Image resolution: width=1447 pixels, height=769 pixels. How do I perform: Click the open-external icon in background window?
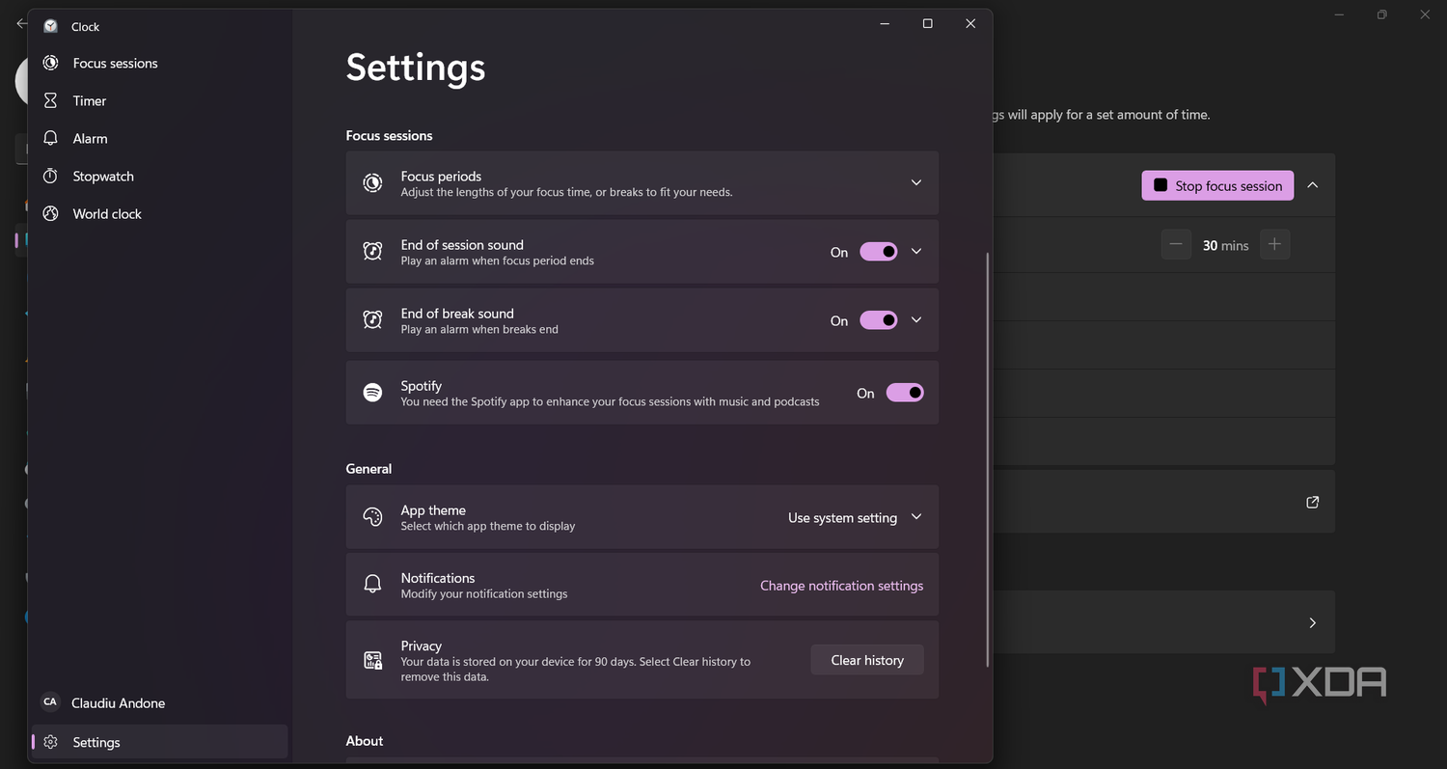(1312, 502)
